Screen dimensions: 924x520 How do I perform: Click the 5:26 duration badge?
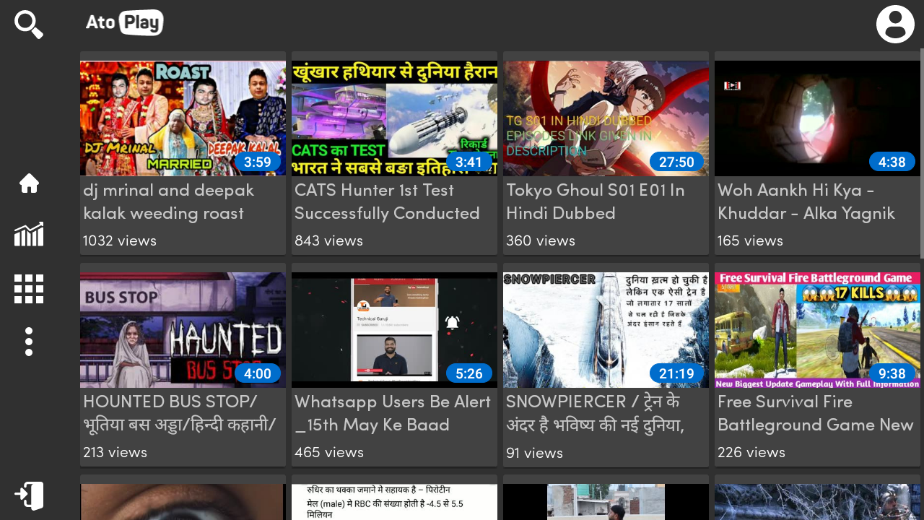pos(469,373)
